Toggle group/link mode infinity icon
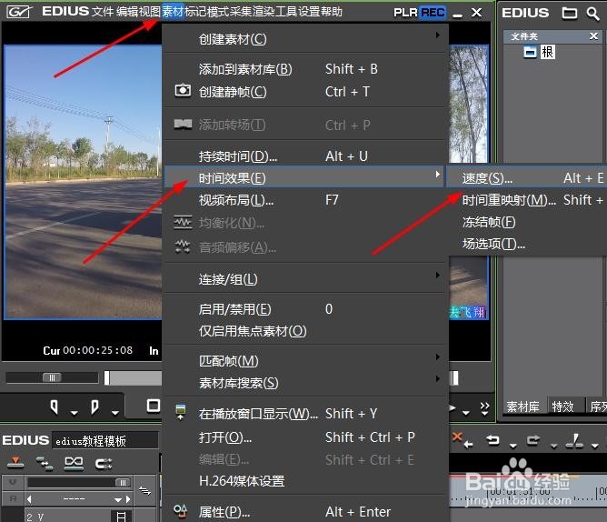The width and height of the screenshot is (607, 522). 74,463
